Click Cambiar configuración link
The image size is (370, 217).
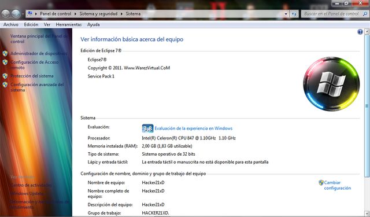coord(338,185)
